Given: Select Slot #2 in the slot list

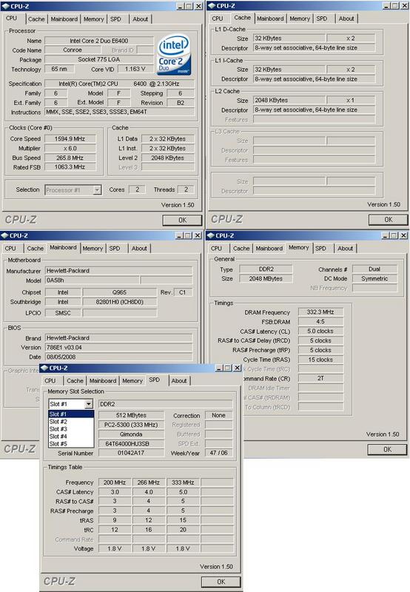Looking at the screenshot, I should click(x=71, y=422).
